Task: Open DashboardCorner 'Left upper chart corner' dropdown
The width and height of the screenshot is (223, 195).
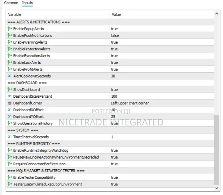Action: [162, 103]
